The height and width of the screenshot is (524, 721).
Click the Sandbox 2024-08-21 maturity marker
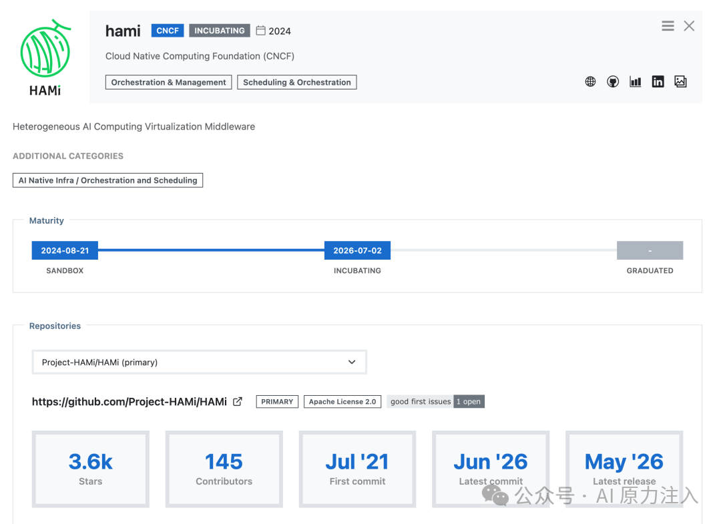[65, 250]
